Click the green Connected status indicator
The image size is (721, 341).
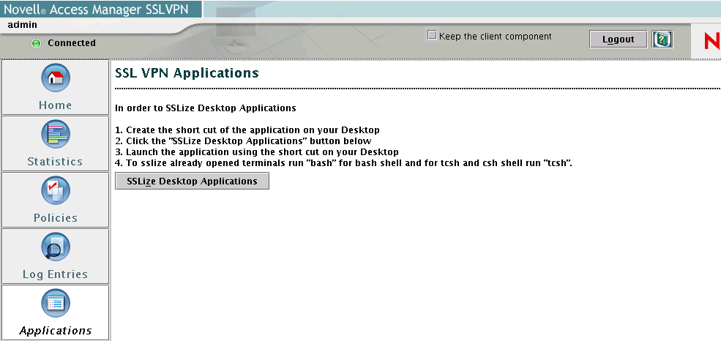coord(36,44)
